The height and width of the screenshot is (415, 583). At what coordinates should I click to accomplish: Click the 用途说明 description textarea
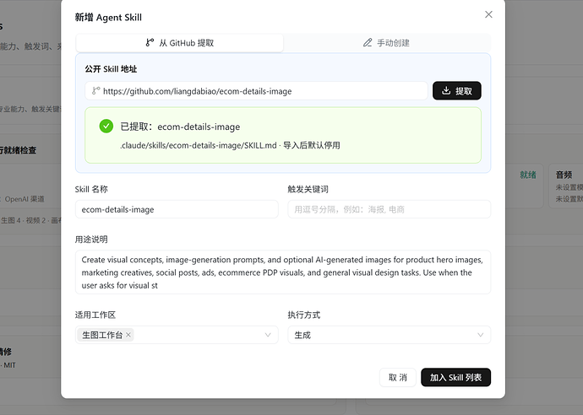283,272
